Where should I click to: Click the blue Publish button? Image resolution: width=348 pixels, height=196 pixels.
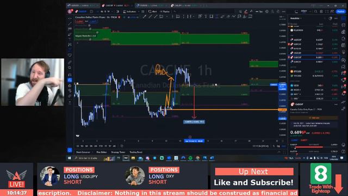[341, 11]
